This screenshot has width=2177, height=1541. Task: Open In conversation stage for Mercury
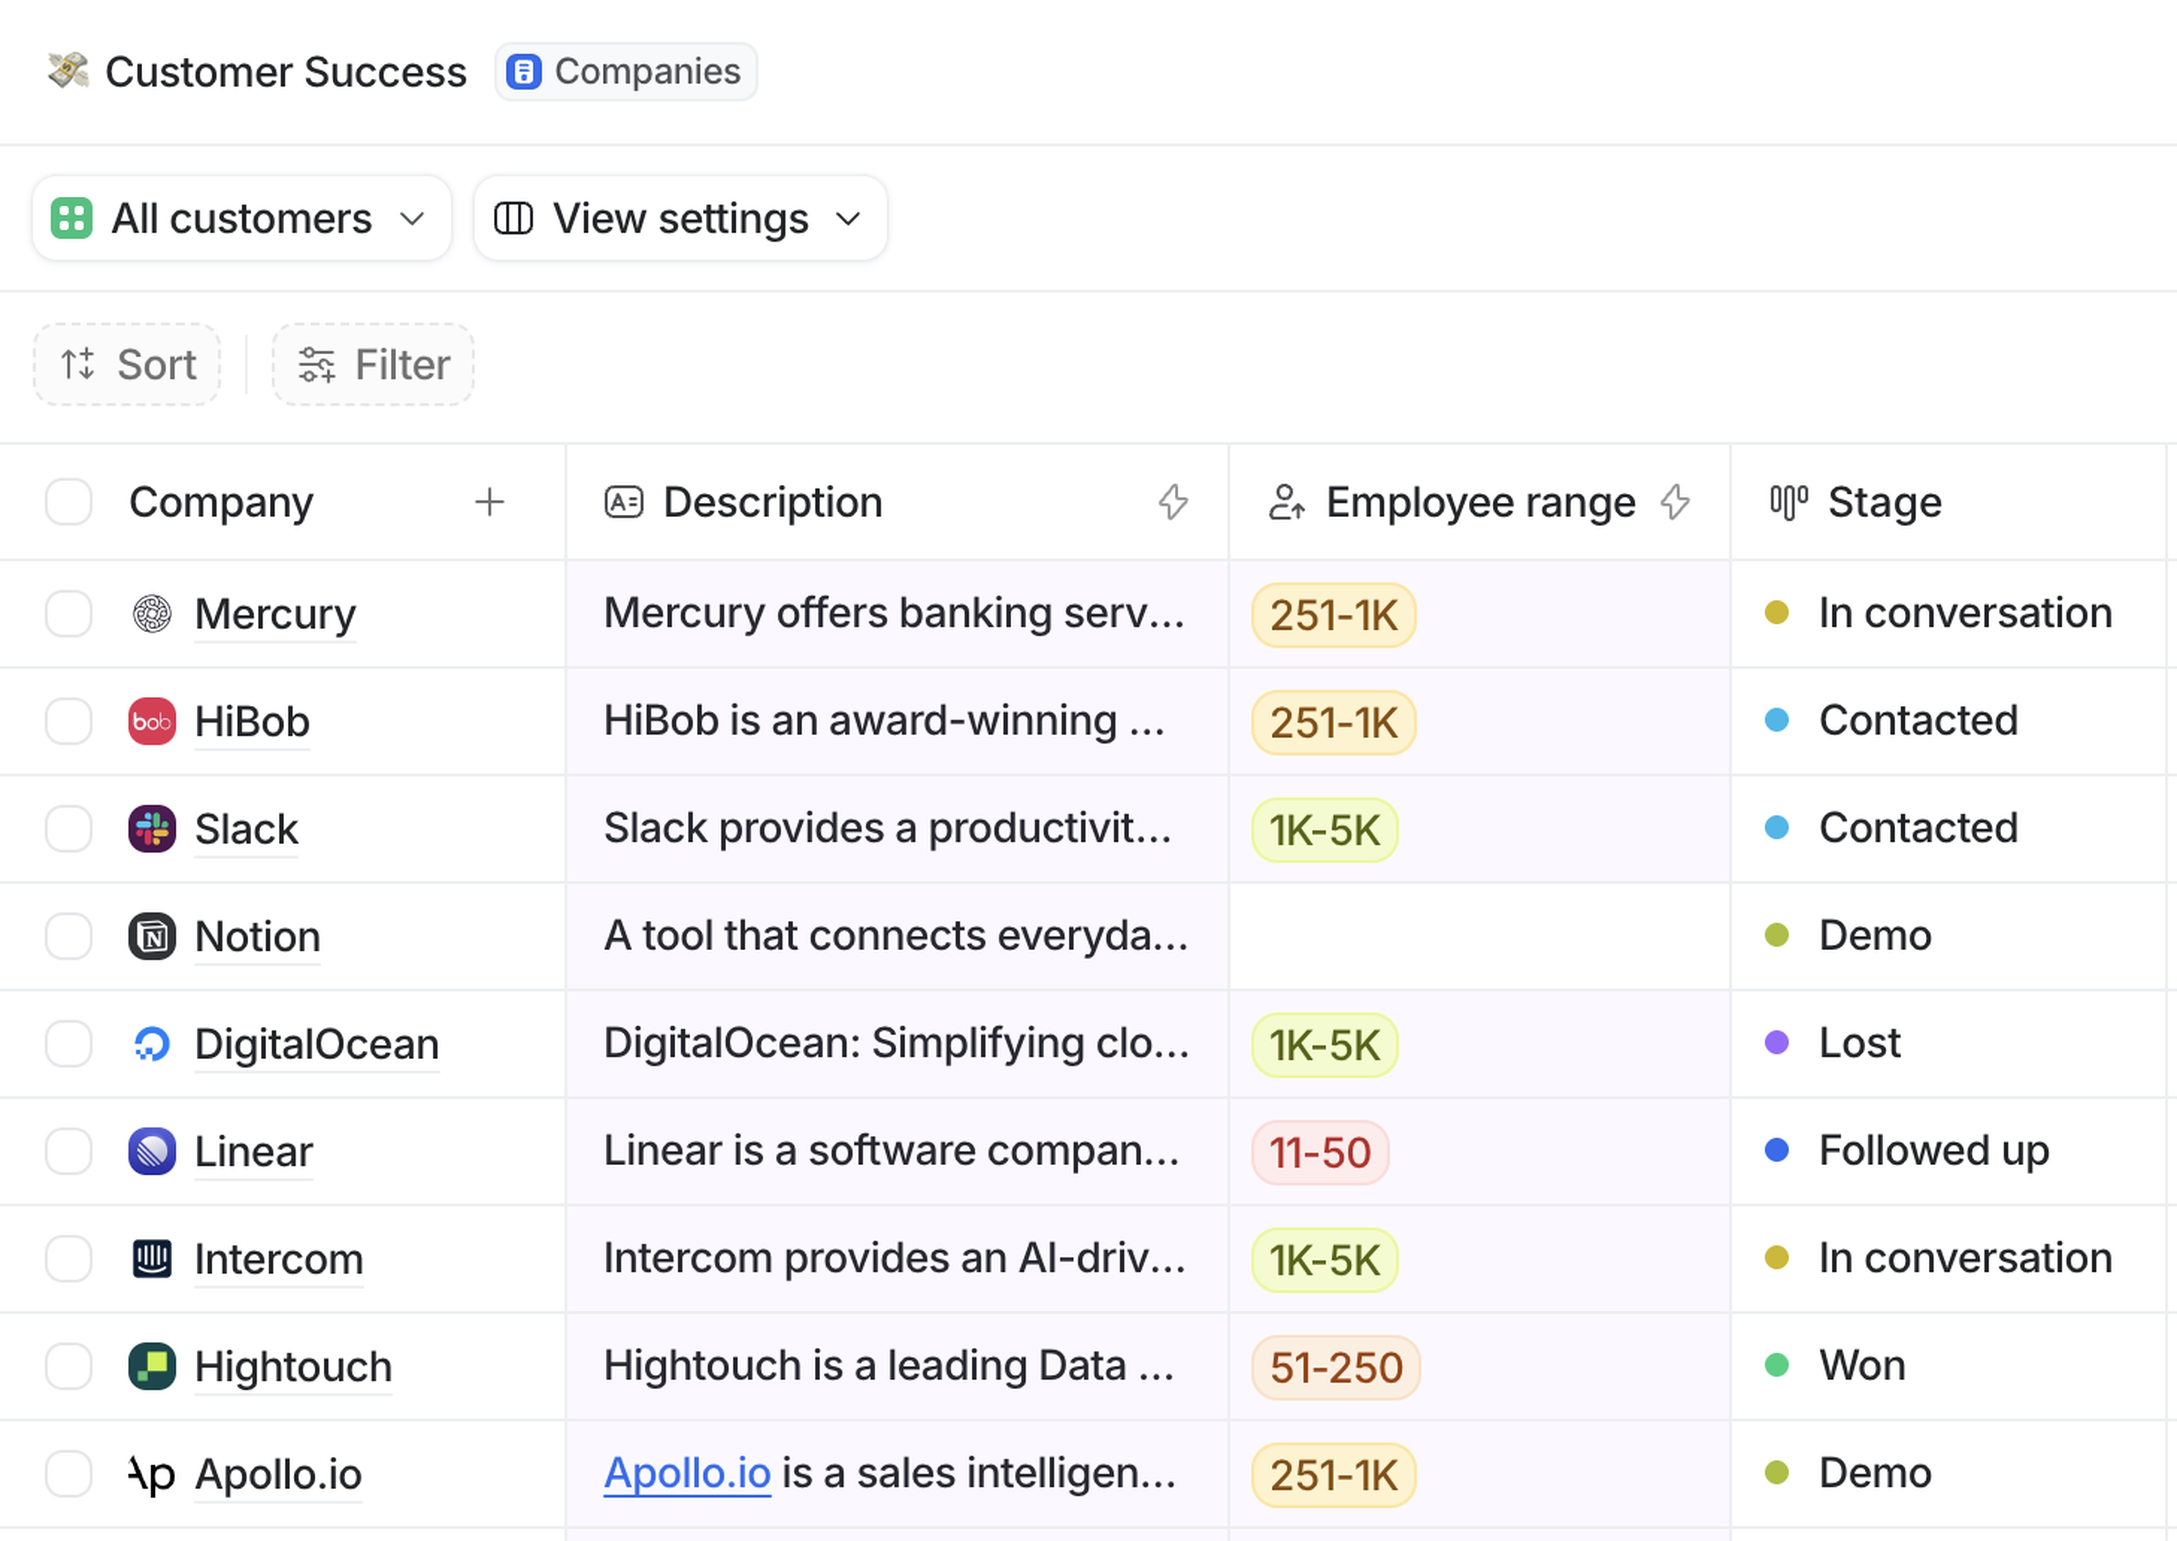1964,613
